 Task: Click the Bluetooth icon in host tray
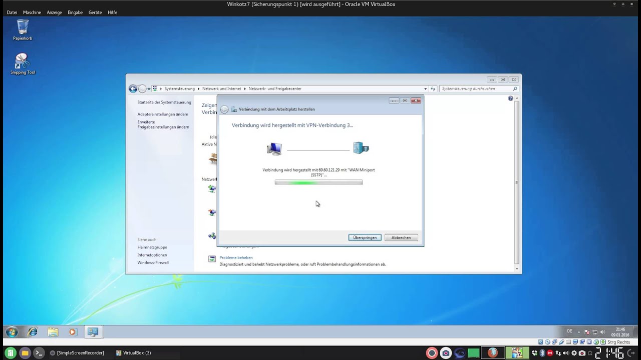pos(542,352)
